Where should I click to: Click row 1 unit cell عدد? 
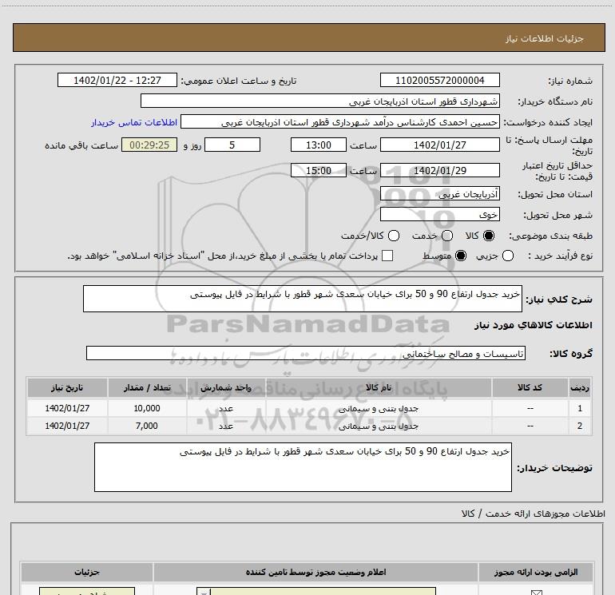226,408
